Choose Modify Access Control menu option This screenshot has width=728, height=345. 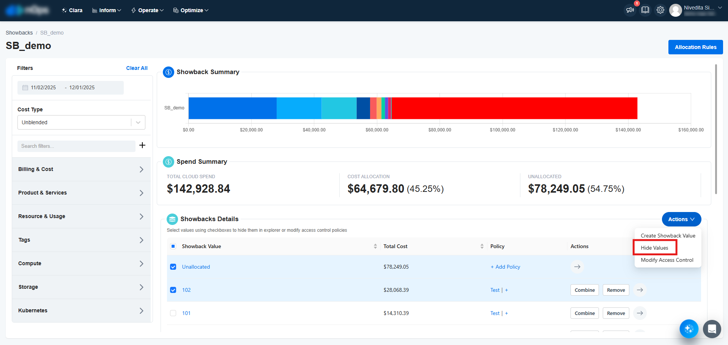pos(667,260)
